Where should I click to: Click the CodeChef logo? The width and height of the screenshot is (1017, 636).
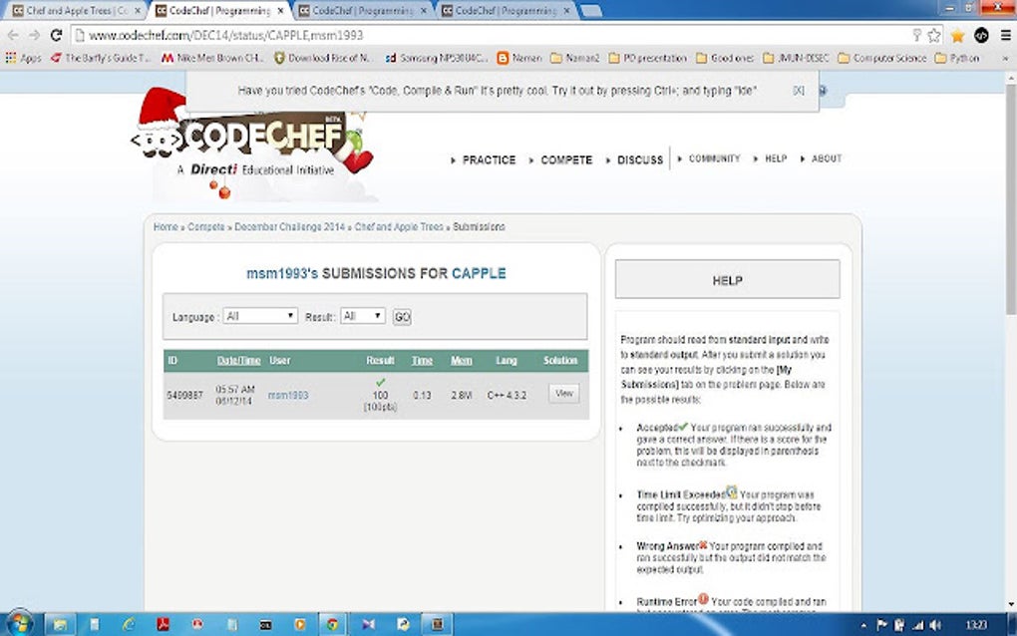click(251, 140)
